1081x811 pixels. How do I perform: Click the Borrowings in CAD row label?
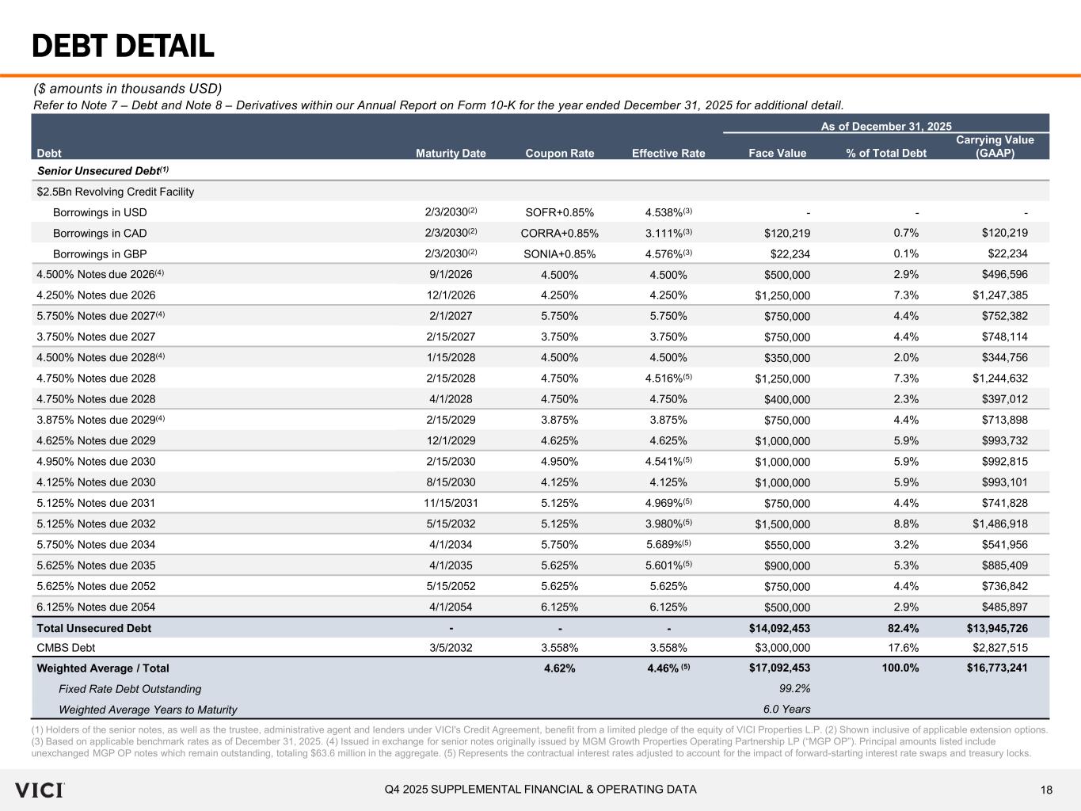point(100,233)
